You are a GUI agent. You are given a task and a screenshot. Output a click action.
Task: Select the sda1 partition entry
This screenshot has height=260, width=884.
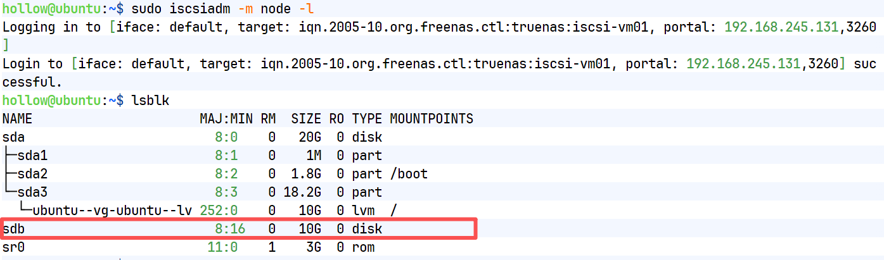coord(32,156)
